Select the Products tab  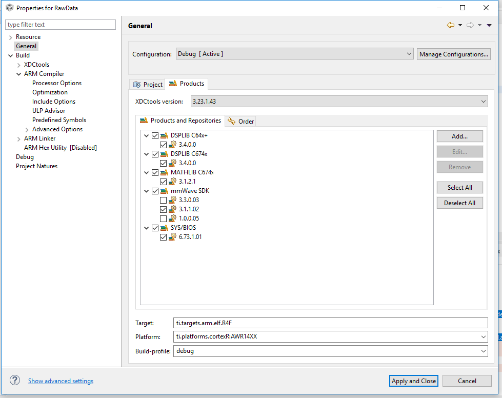tap(187, 84)
